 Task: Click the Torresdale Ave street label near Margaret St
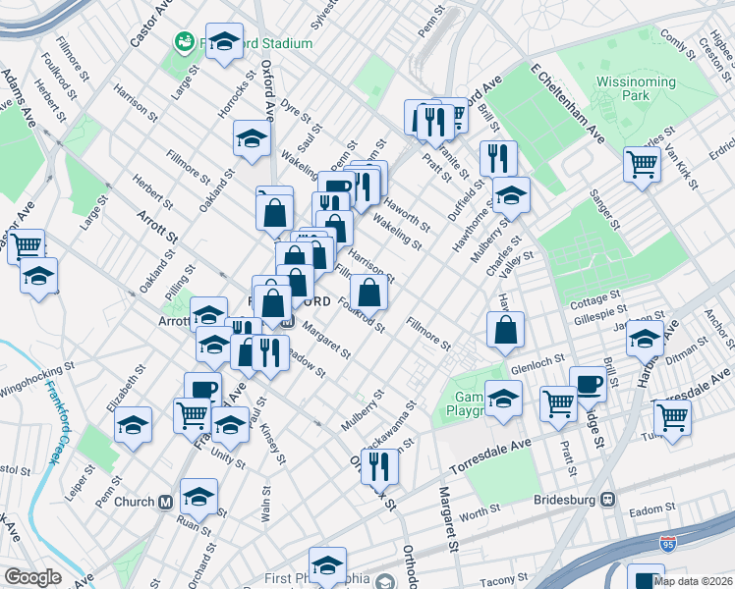[x=490, y=456]
